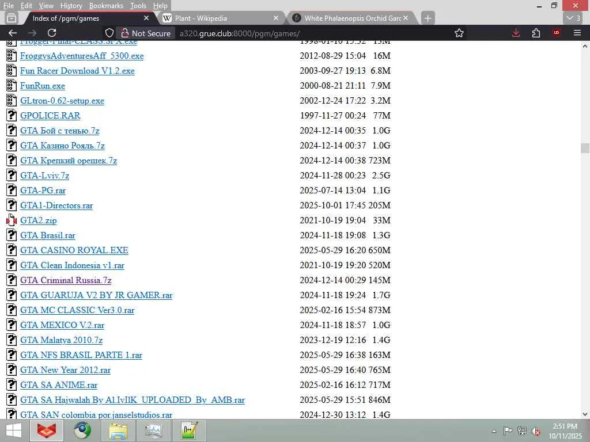Open a new tab with plus button

pos(428,18)
